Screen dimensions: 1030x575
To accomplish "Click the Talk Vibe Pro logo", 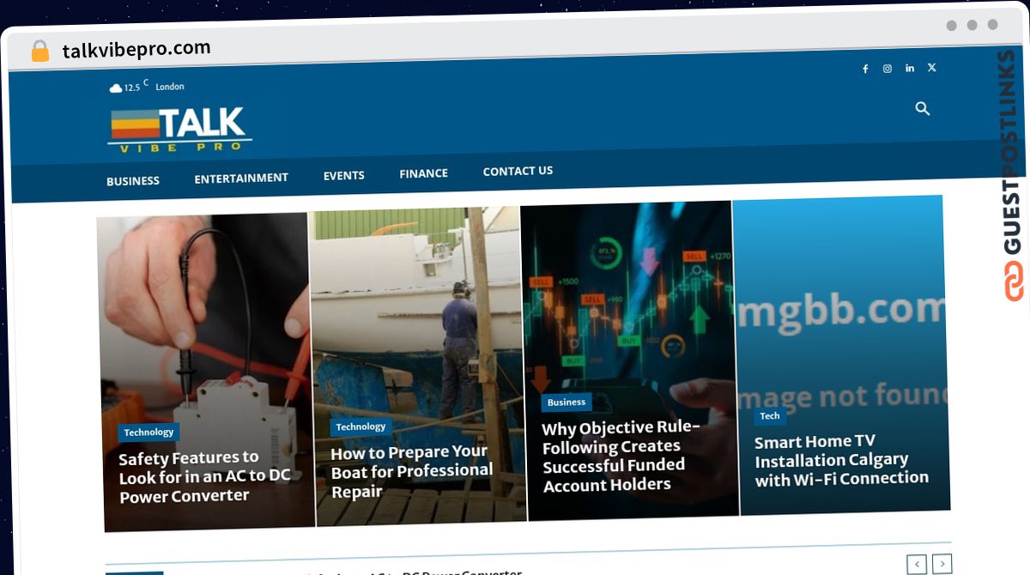I will tap(179, 129).
